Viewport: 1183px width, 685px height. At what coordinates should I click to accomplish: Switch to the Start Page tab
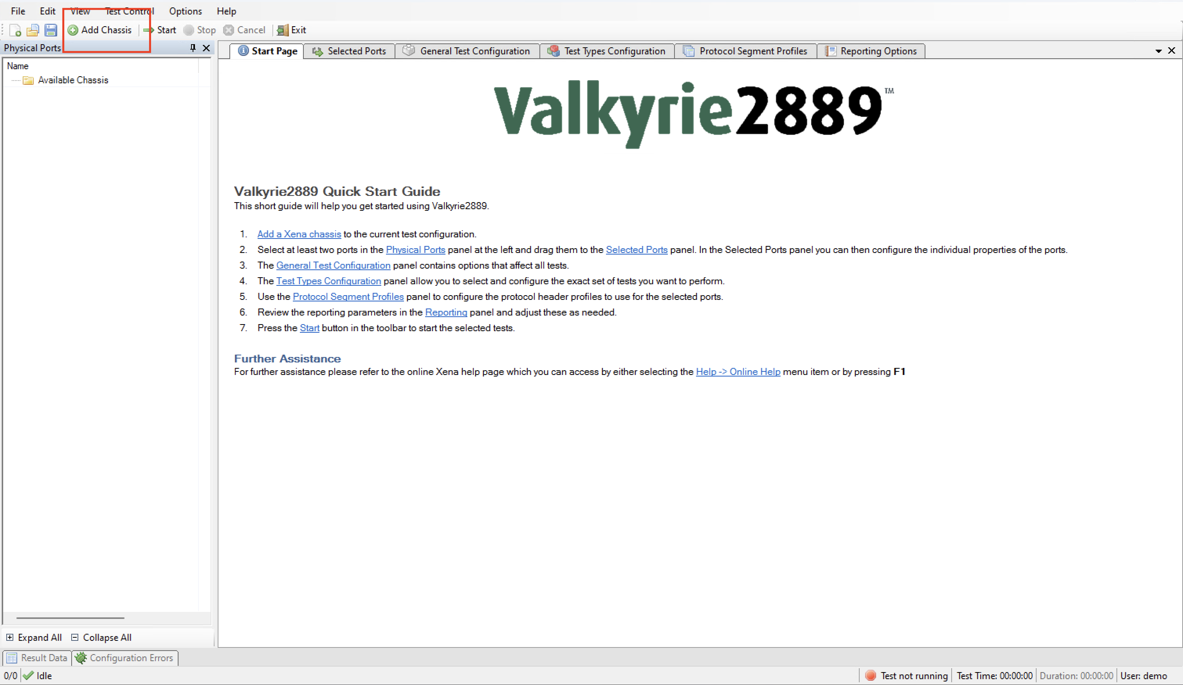(x=267, y=51)
